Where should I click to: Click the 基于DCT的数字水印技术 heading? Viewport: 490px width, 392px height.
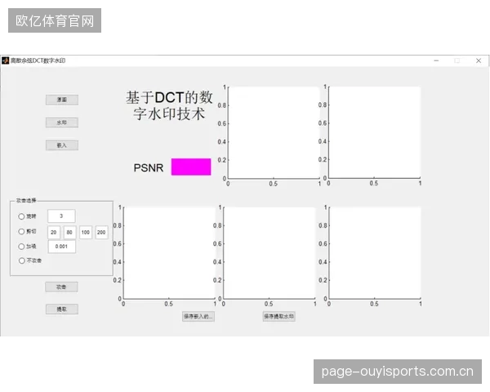point(169,105)
